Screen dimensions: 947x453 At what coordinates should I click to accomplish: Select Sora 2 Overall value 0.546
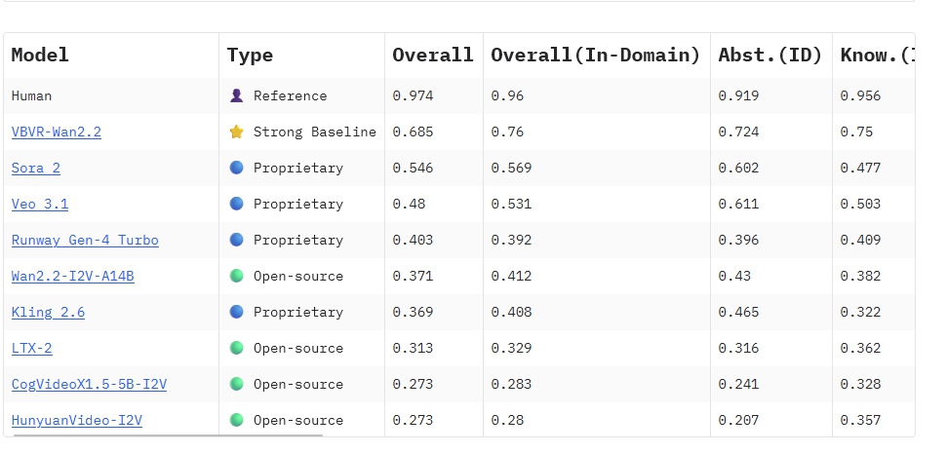pos(413,168)
